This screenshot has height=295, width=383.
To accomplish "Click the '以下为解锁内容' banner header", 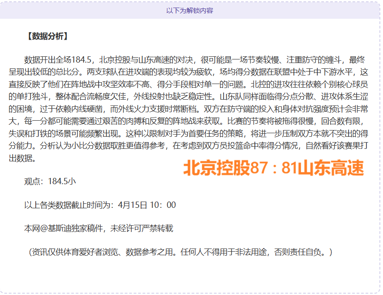I will coord(190,10).
